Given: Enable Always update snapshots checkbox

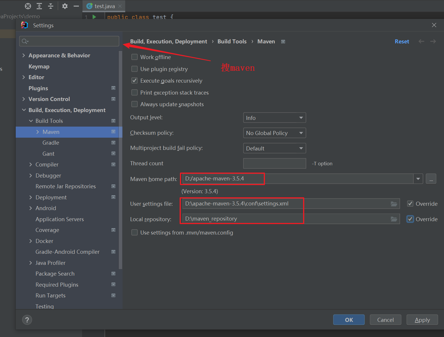Looking at the screenshot, I should (135, 104).
